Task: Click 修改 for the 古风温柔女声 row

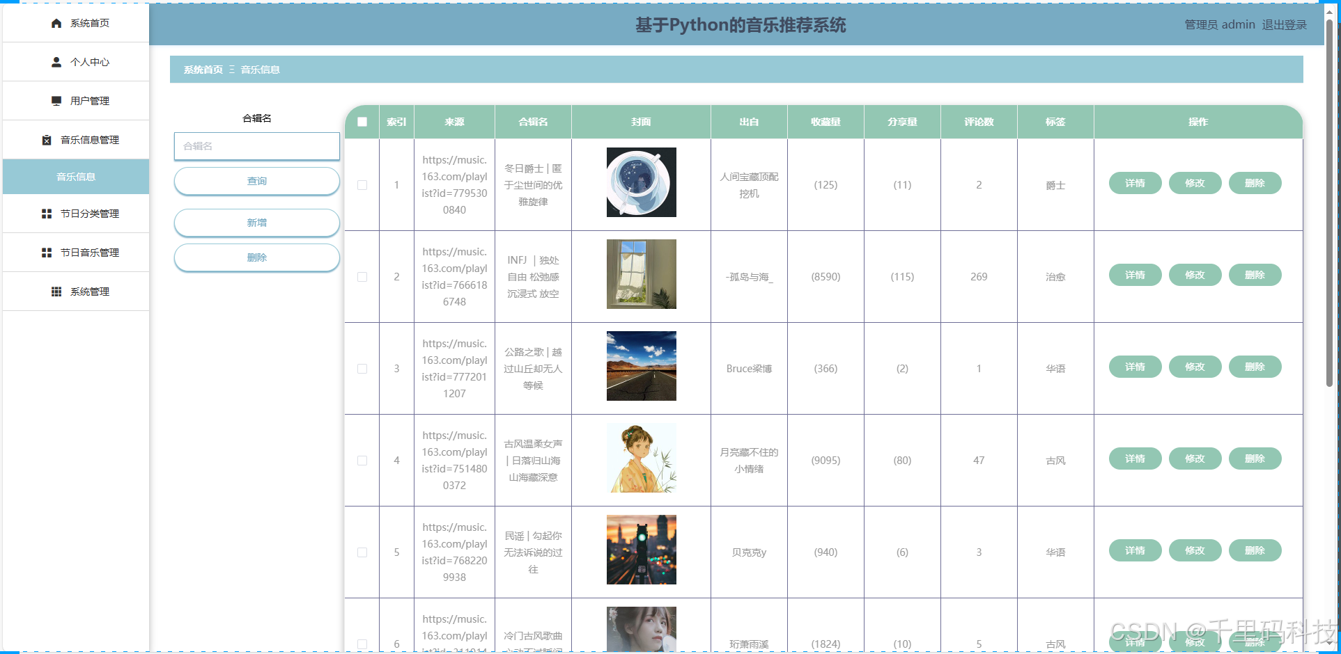Action: pyautogui.click(x=1195, y=458)
